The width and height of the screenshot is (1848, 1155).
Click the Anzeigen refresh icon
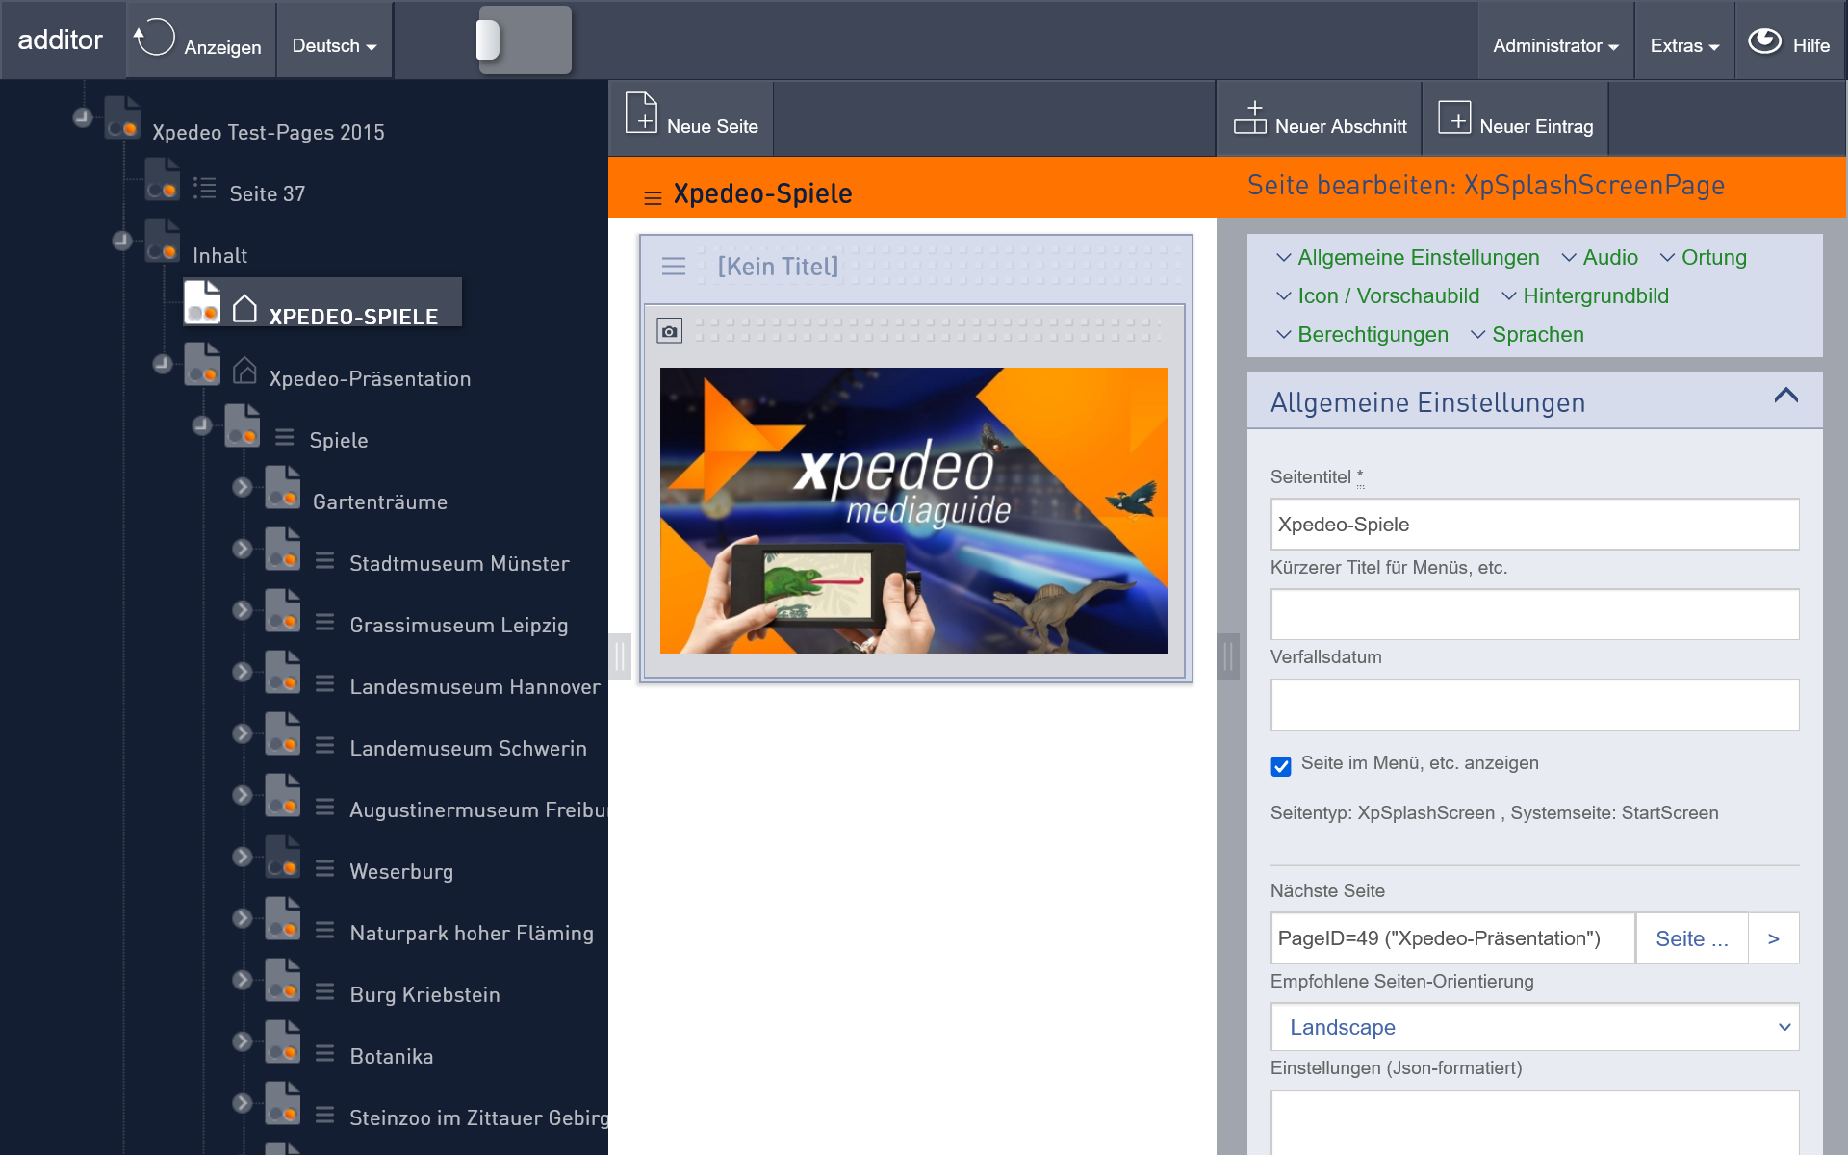coord(154,38)
